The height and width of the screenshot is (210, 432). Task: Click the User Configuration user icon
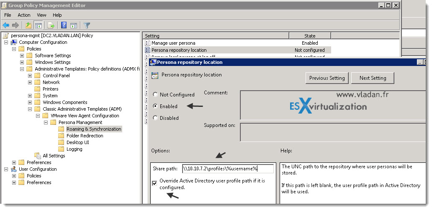pos(14,169)
